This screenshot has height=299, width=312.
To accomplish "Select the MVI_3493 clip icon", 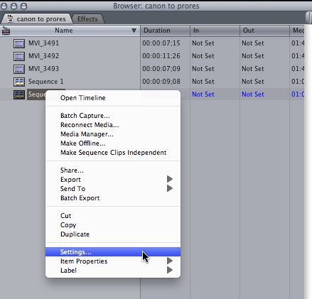I will pyautogui.click(x=19, y=69).
